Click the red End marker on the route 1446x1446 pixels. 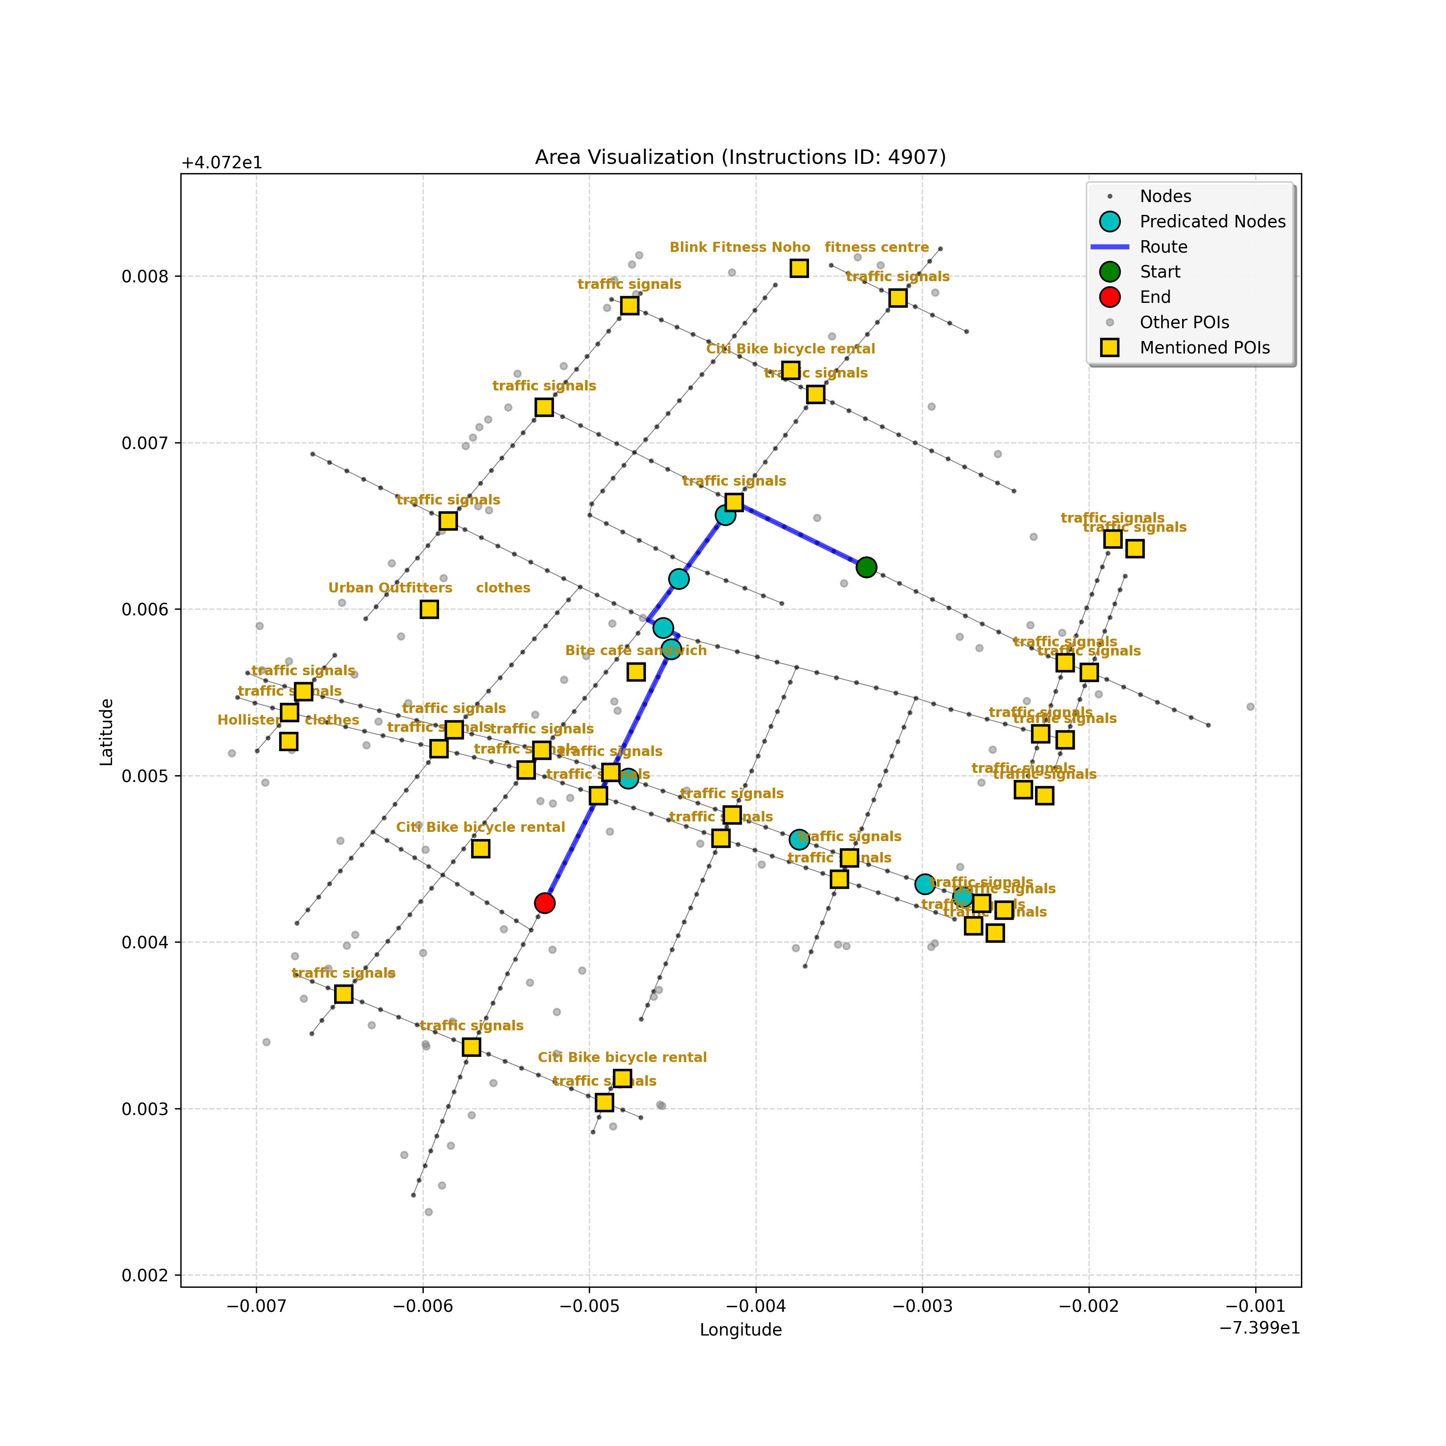click(545, 903)
